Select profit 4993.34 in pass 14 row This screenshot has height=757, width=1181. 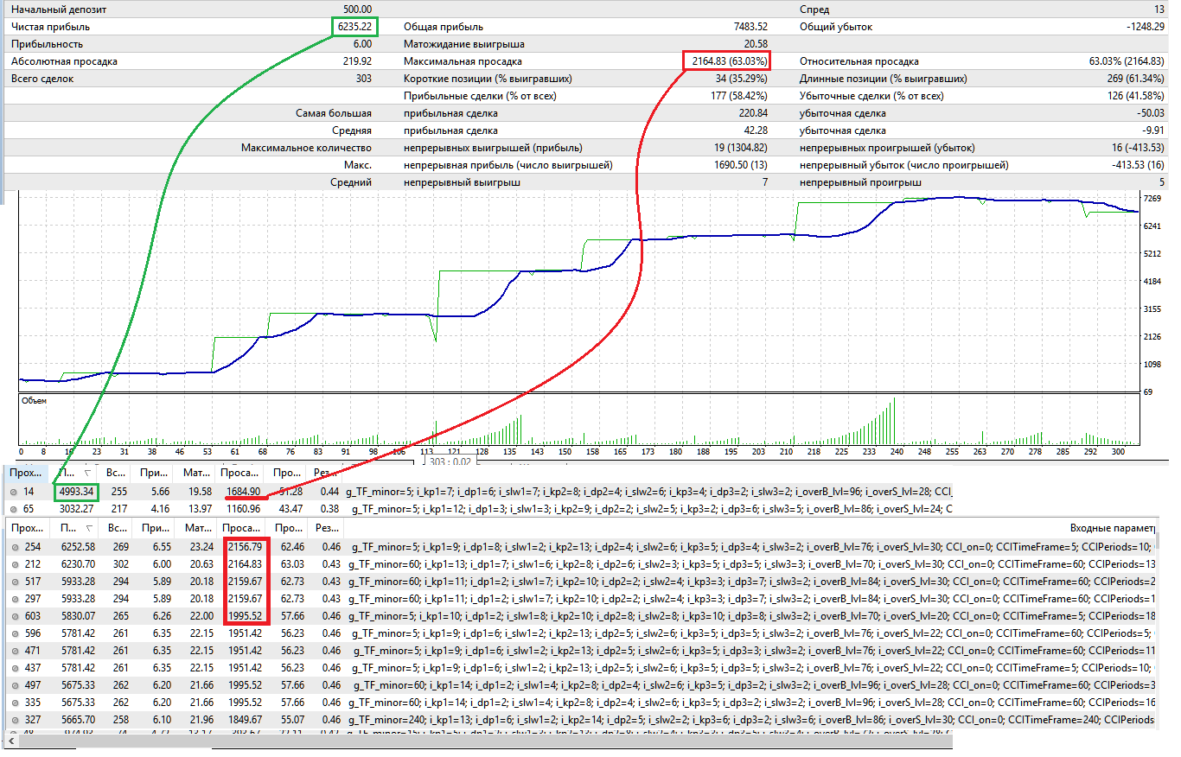tap(76, 492)
